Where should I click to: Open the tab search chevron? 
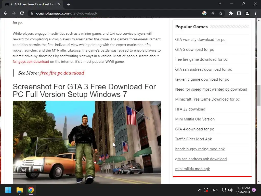[x=220, y=4]
